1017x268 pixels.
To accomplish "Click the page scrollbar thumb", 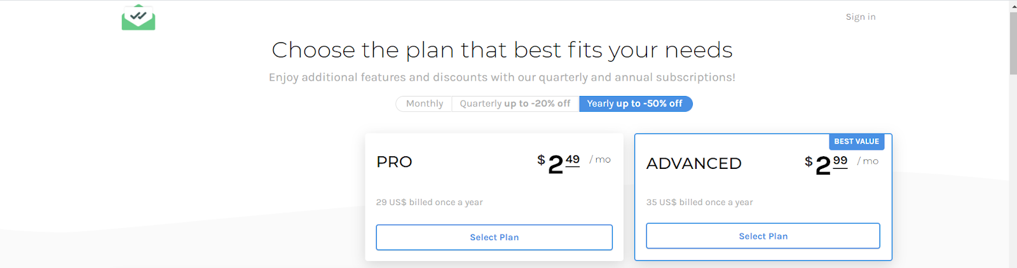I will tap(1013, 43).
